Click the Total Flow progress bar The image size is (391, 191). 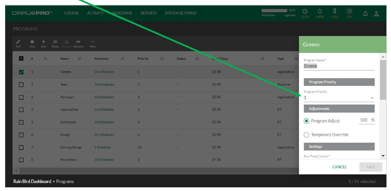coord(274,11)
